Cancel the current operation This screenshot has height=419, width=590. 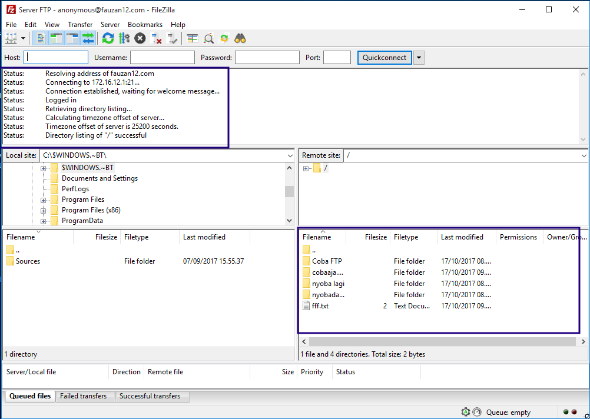(x=140, y=38)
